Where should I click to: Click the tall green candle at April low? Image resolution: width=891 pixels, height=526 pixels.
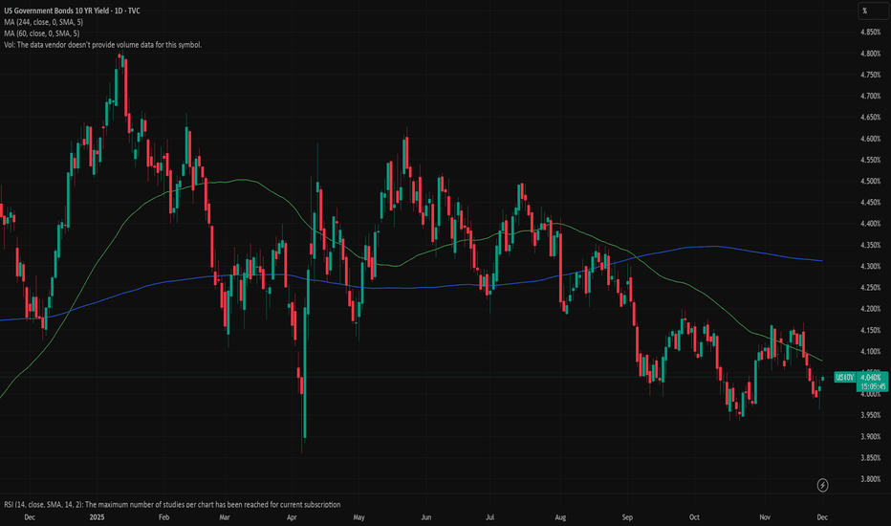(304, 402)
